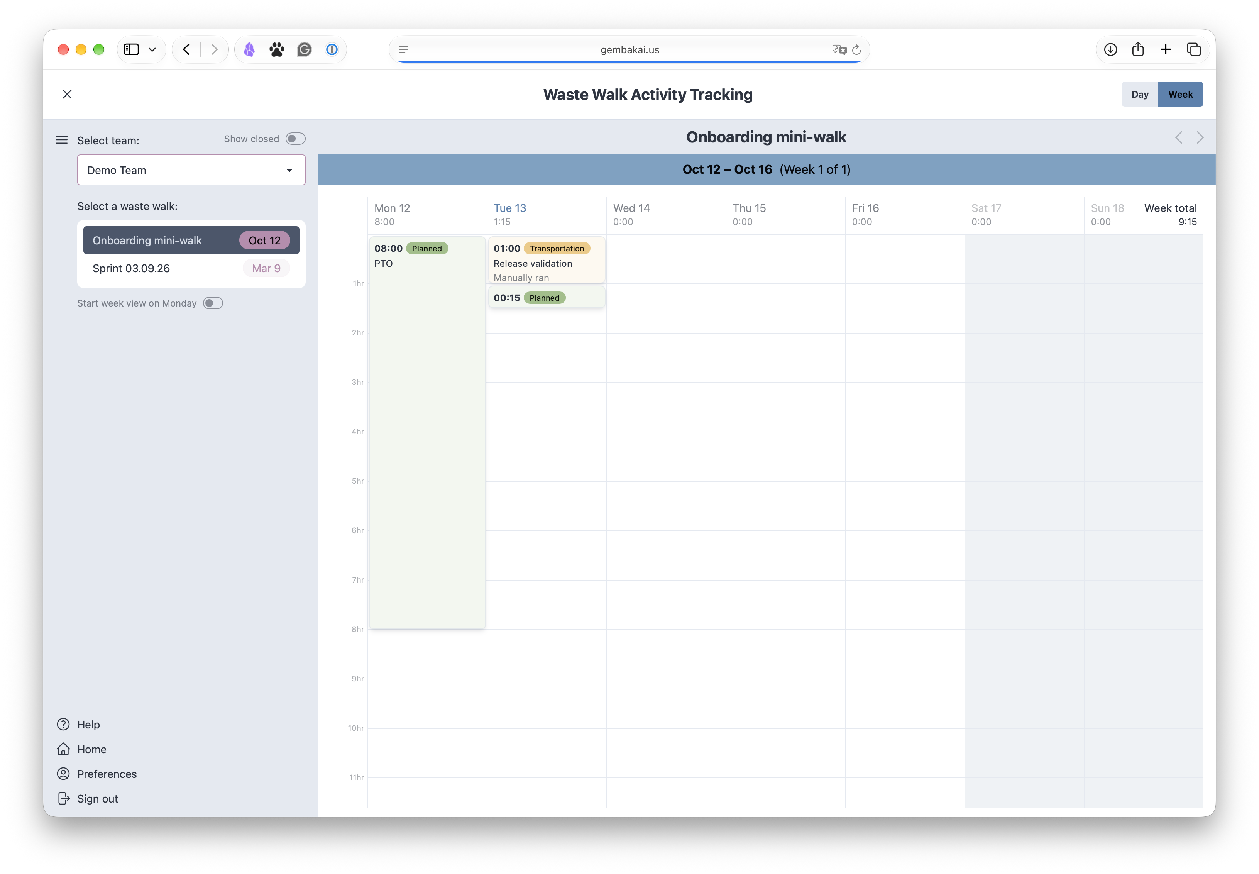Go to the previous week arrow
This screenshot has height=874, width=1259.
tap(1179, 137)
